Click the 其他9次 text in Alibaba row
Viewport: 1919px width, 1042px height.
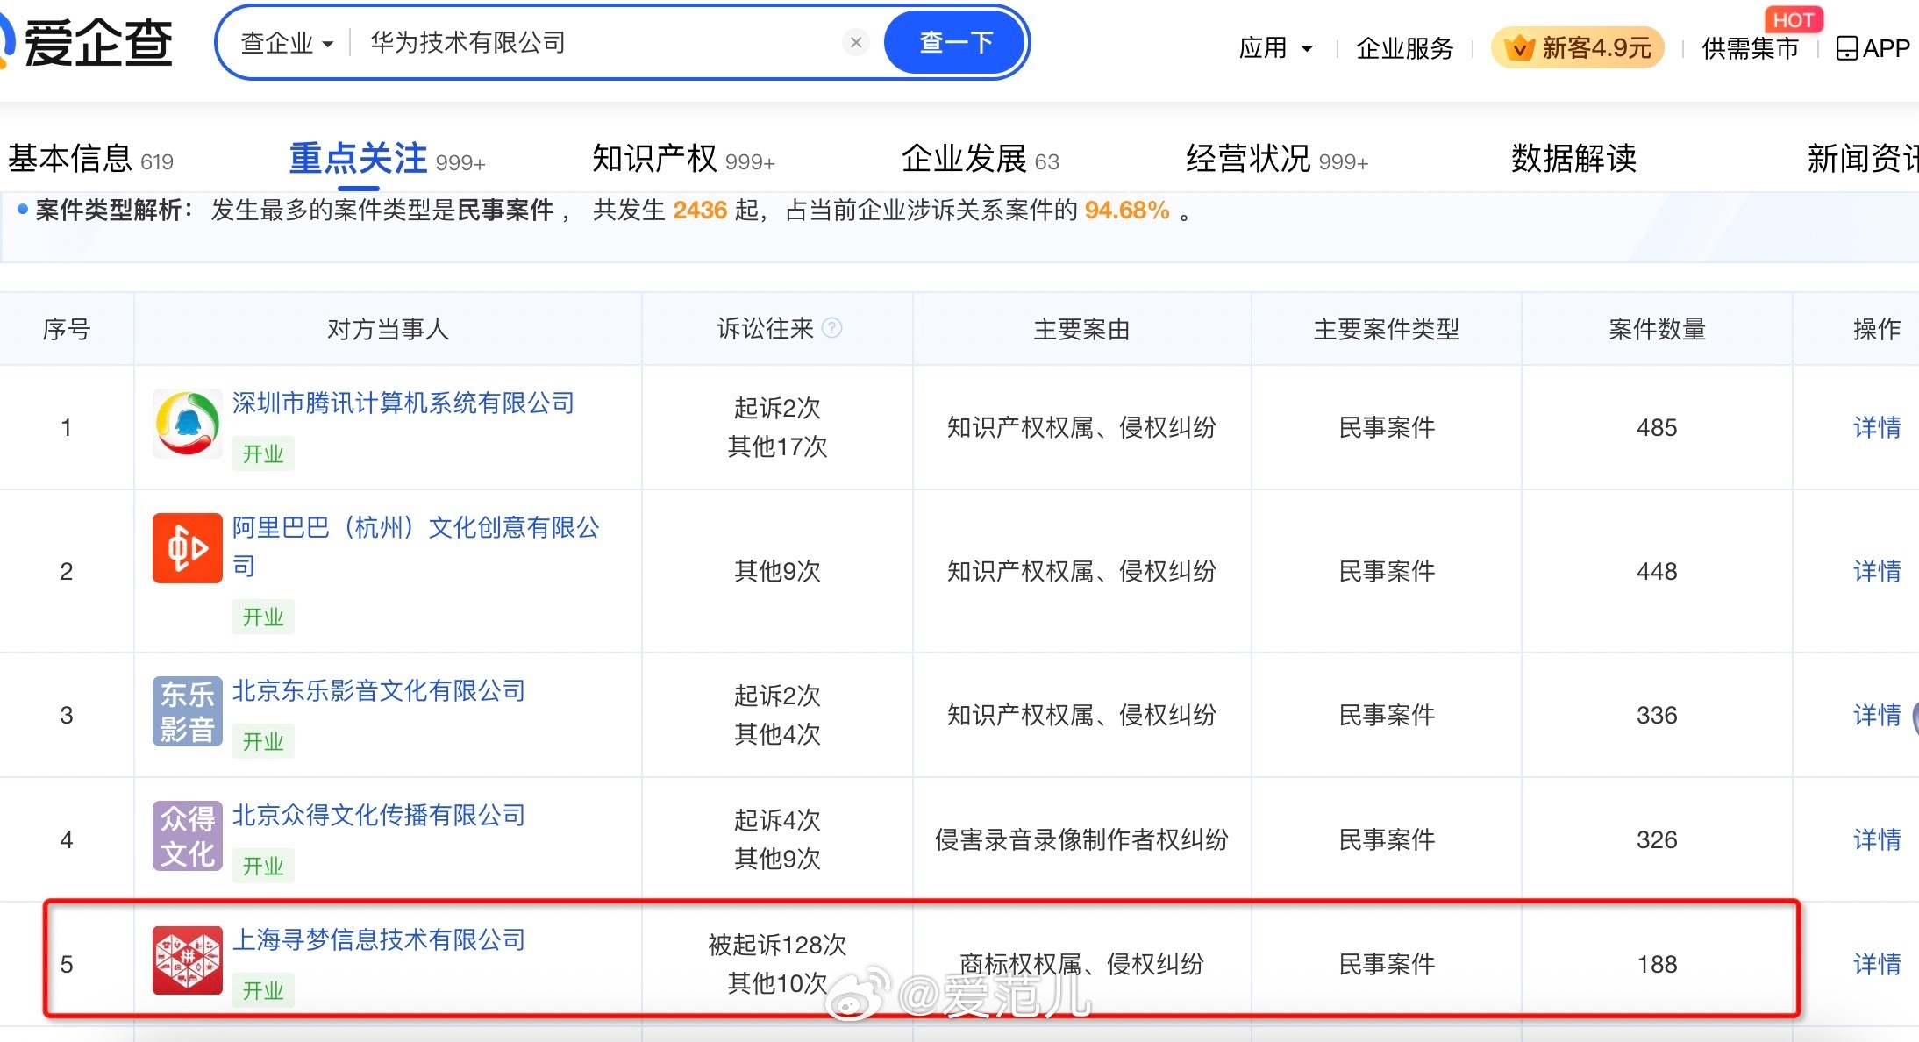[777, 571]
